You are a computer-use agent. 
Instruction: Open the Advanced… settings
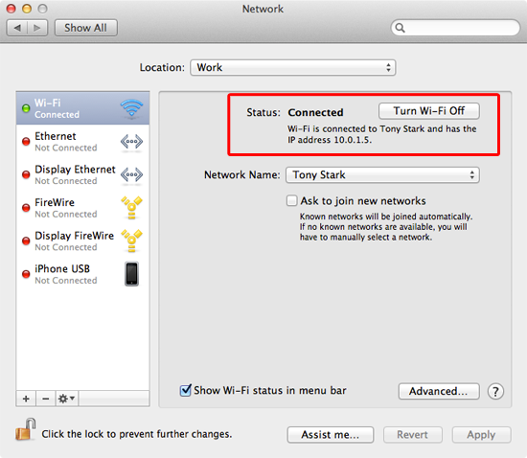[439, 391]
